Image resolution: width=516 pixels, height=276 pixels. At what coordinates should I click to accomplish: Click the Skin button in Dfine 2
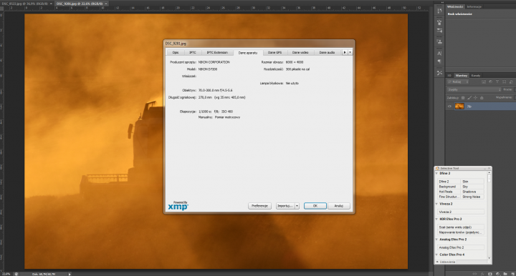(x=472, y=182)
